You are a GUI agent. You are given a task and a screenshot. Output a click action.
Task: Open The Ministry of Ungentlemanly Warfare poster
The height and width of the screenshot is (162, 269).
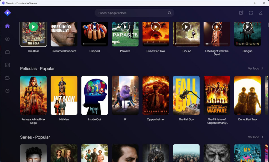[x=217, y=95]
